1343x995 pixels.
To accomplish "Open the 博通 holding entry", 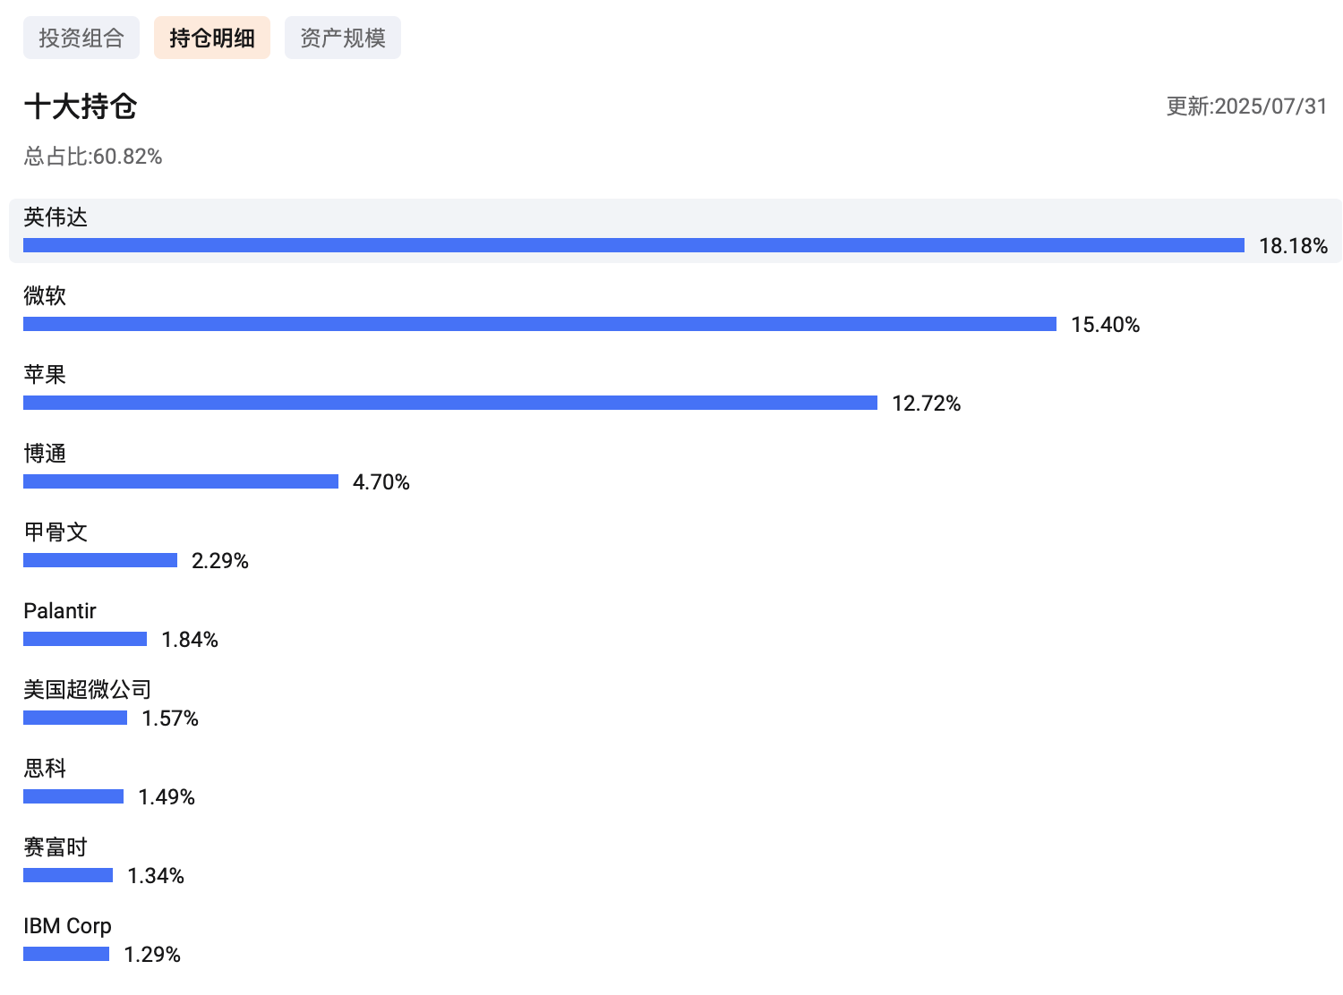I will point(45,454).
